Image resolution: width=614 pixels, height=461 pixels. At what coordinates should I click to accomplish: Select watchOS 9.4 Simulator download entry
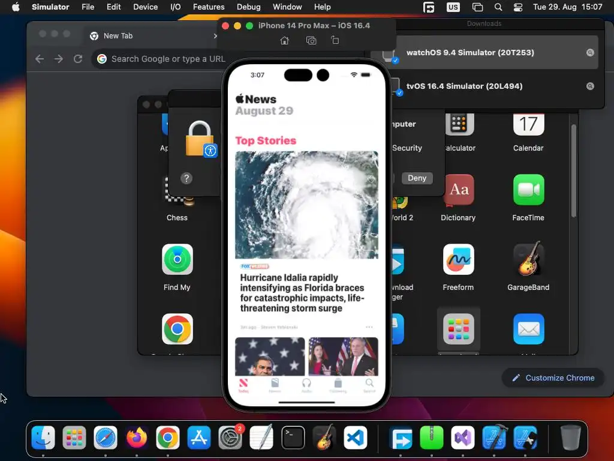[484, 53]
